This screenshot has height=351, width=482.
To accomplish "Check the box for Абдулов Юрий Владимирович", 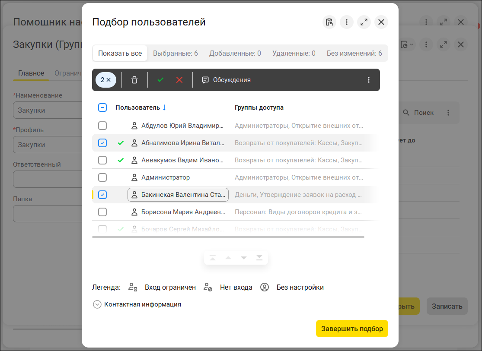I will (102, 126).
